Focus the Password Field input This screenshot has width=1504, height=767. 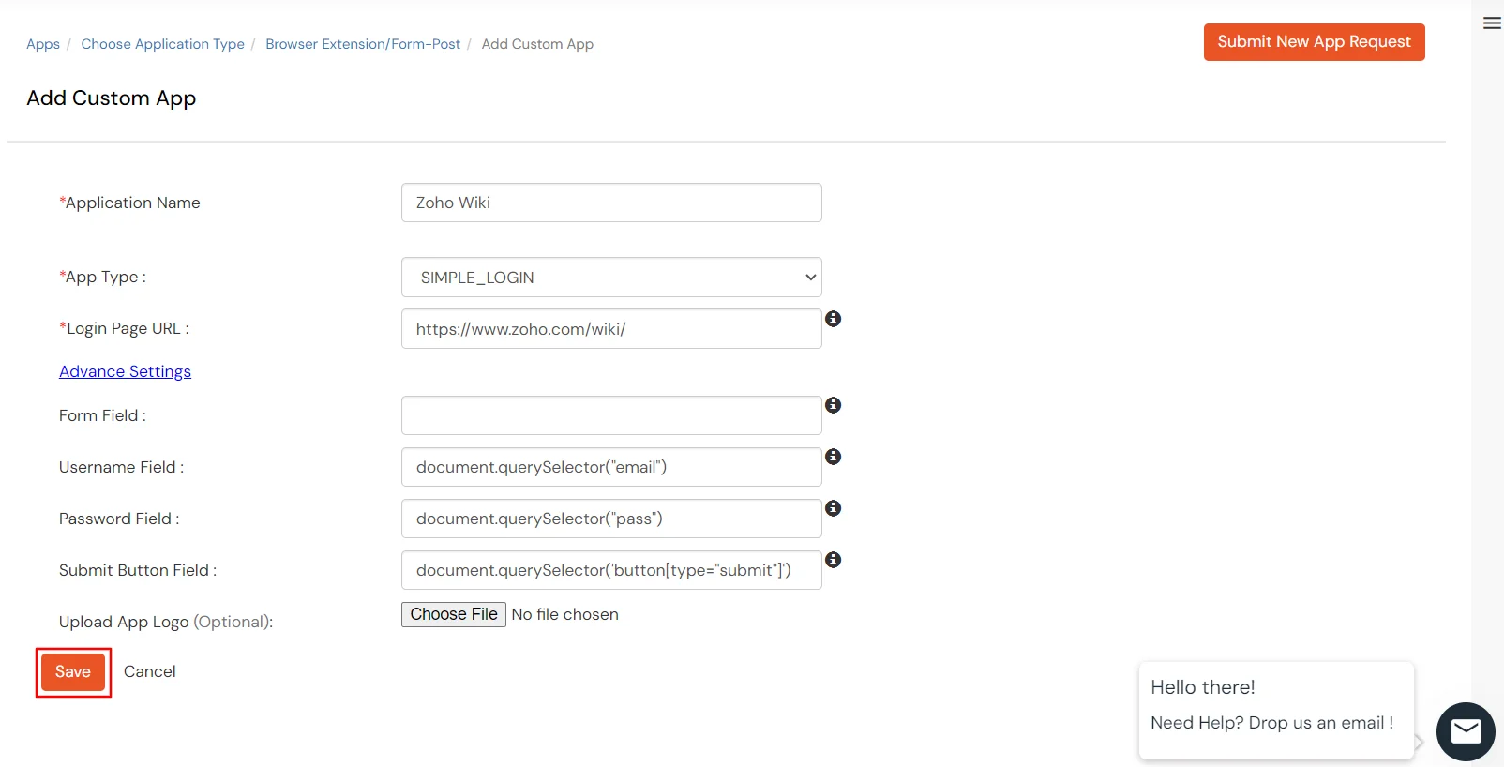pos(611,519)
